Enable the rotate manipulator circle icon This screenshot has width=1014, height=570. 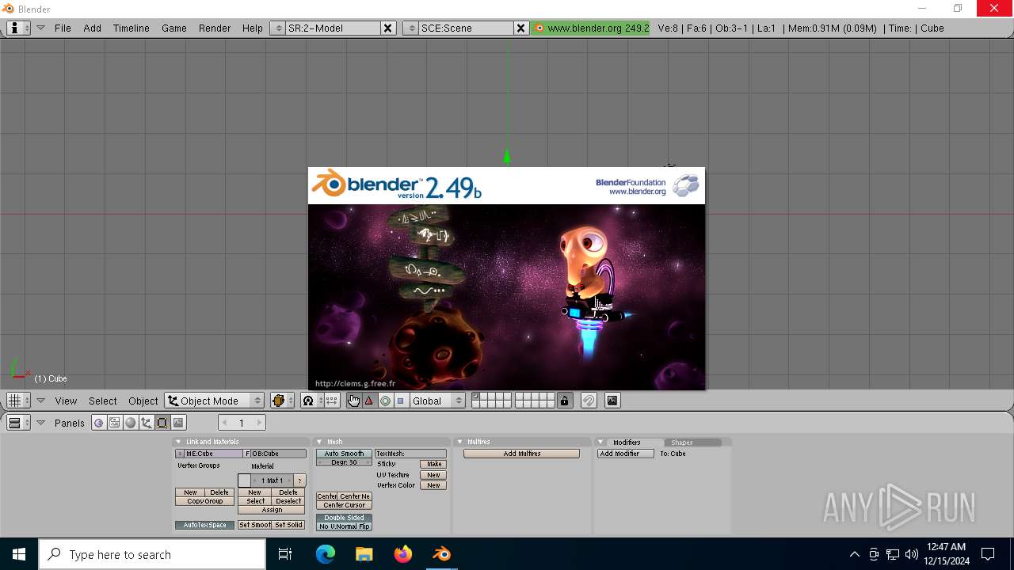[385, 401]
